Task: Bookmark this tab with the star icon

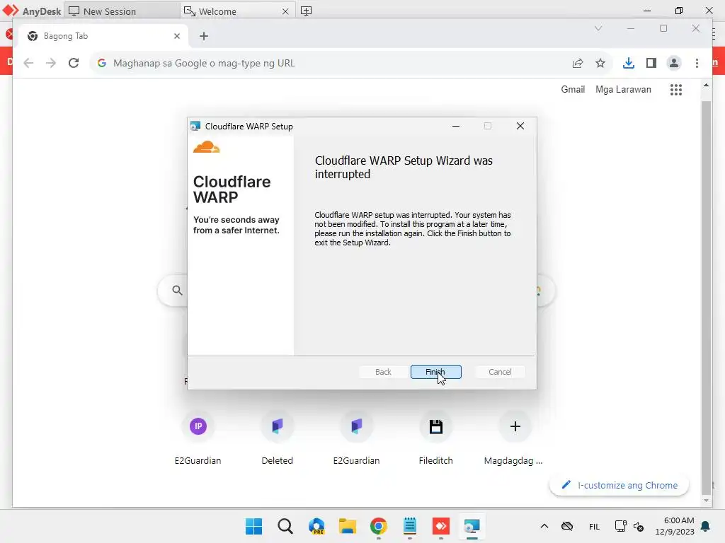Action: pyautogui.click(x=600, y=63)
